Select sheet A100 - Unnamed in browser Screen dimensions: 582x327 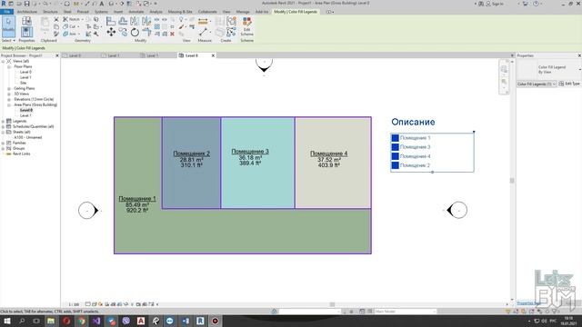(28, 137)
